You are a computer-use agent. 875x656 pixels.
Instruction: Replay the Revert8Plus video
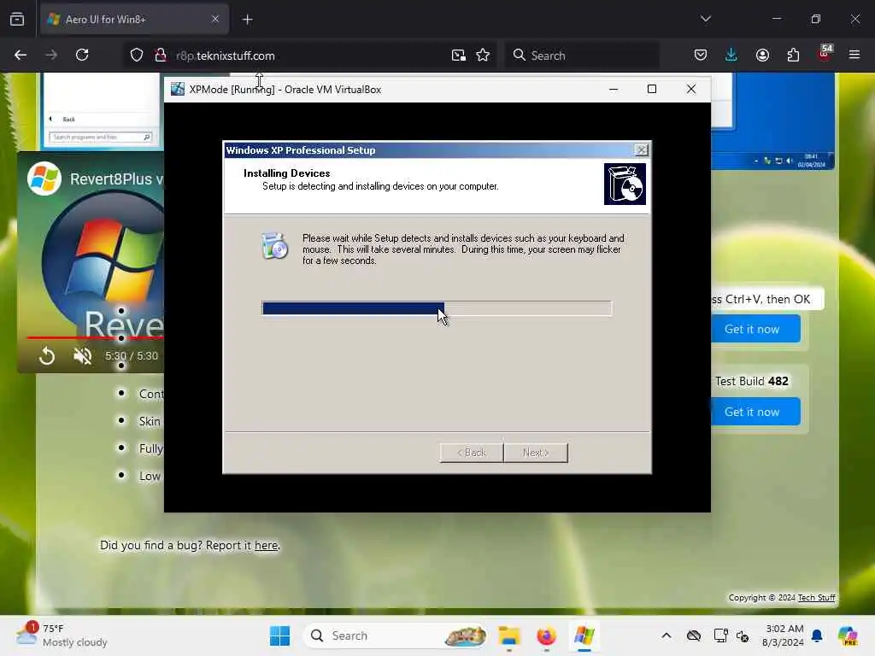click(47, 356)
